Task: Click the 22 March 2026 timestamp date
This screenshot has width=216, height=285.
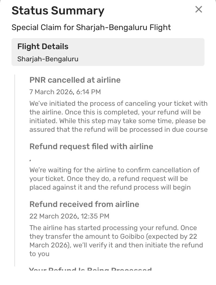Action: click(x=53, y=216)
